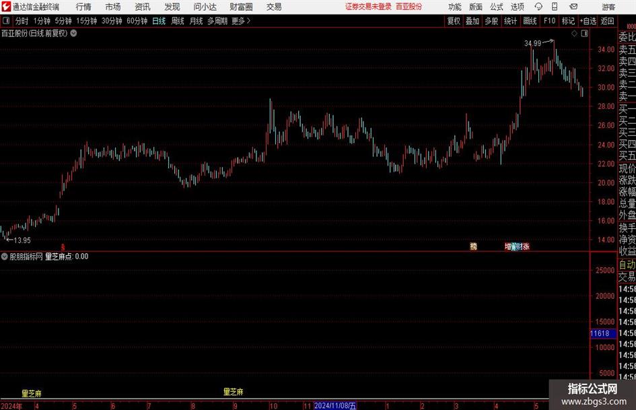Image resolution: width=636 pixels, height=410 pixels.
Task: Click the 通达信 red logo icon
Action: (x=6, y=7)
